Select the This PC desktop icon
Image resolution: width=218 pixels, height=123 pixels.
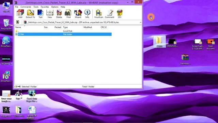[x=6, y=8]
